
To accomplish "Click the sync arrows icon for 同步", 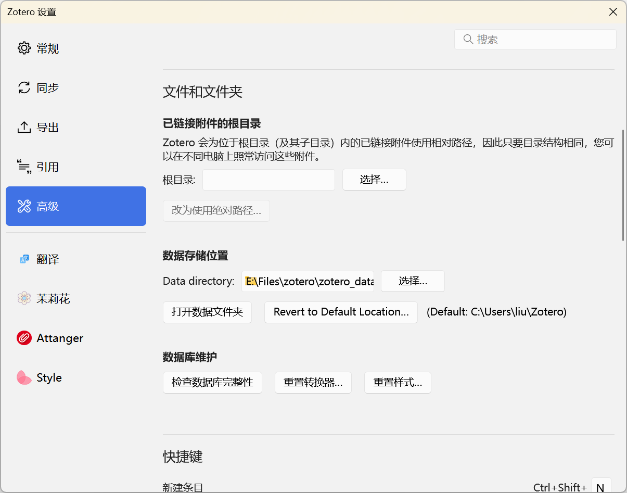I will click(x=24, y=87).
